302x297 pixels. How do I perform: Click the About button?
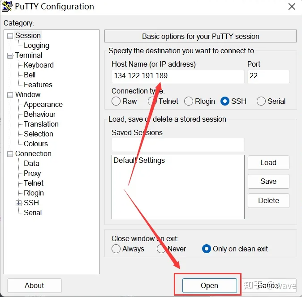click(x=35, y=285)
